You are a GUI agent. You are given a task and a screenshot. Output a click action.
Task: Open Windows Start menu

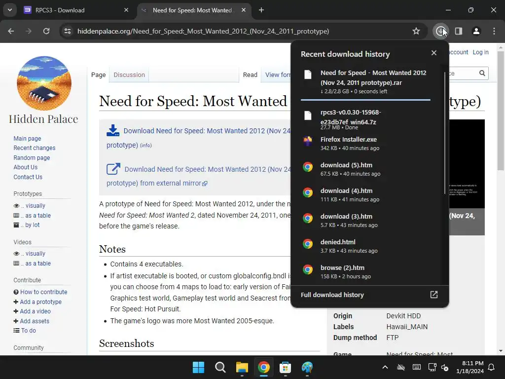pyautogui.click(x=198, y=367)
